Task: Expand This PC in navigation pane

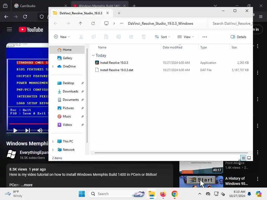Action: click(x=53, y=141)
